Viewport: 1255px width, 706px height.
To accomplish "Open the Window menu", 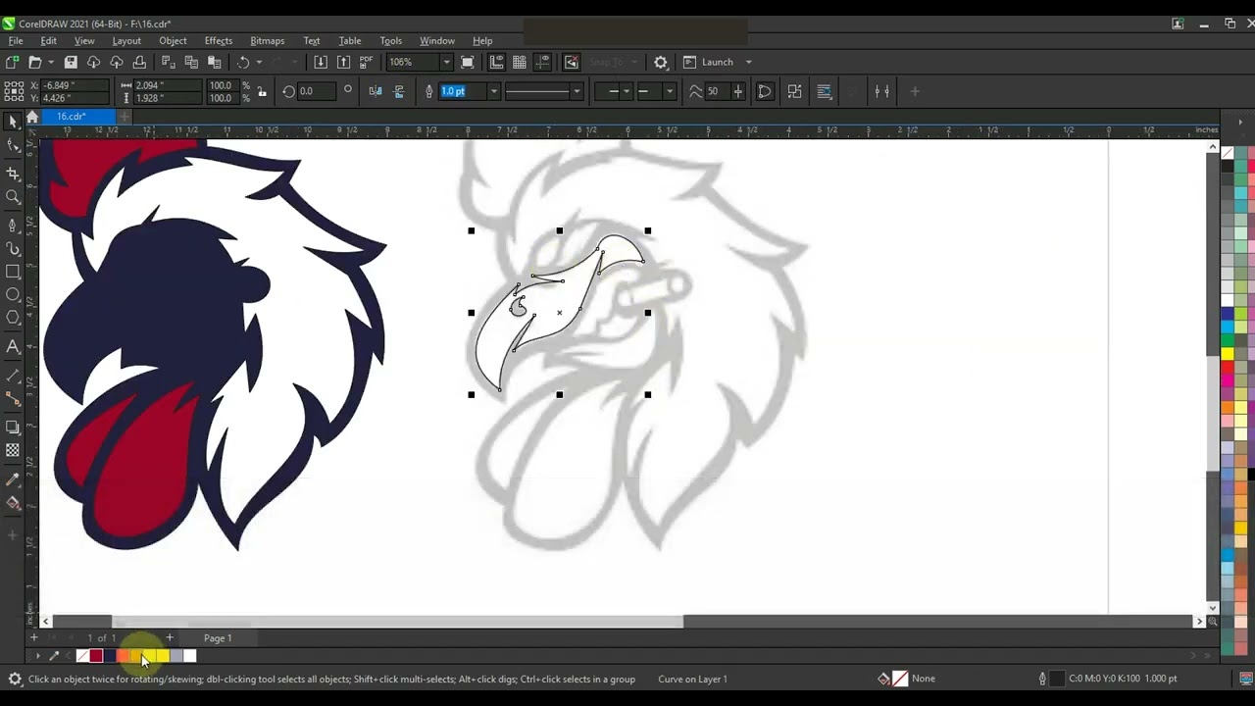I will 437,41.
